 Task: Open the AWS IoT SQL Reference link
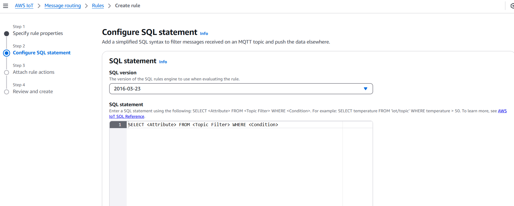(x=127, y=116)
